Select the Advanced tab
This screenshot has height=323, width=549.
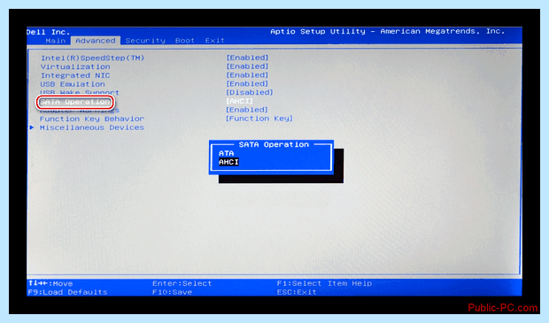click(96, 41)
